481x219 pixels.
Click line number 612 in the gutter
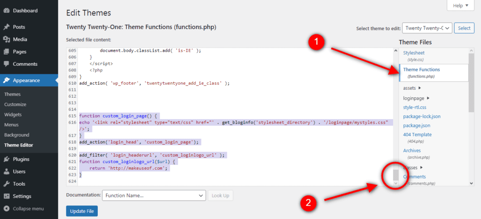[x=72, y=96]
